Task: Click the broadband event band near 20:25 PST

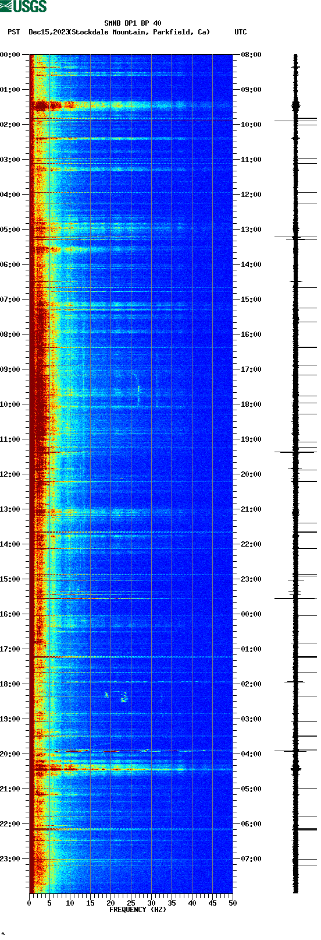Action: click(131, 769)
